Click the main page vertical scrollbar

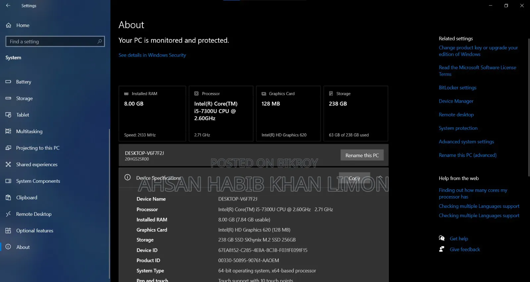[529, 108]
